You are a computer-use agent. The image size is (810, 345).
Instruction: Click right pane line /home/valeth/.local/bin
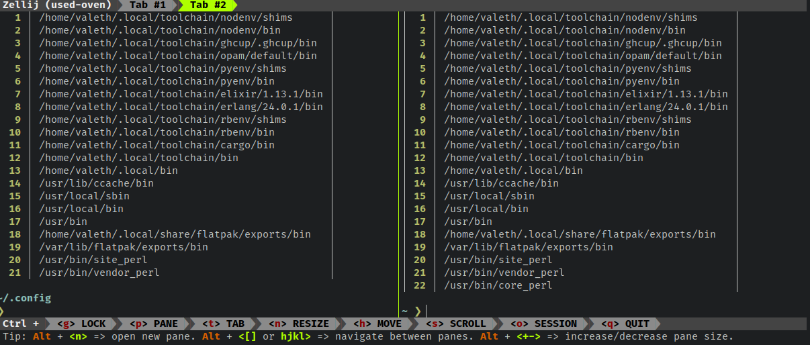pyautogui.click(x=514, y=170)
